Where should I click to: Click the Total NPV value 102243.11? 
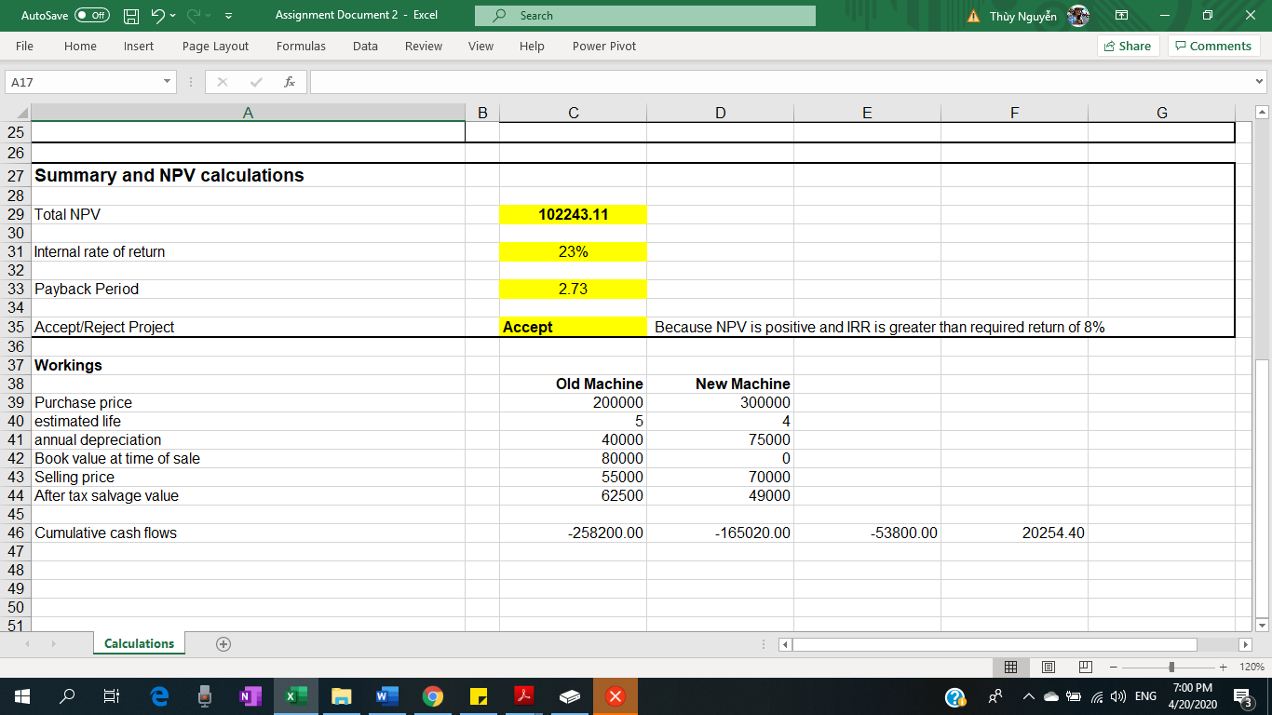(573, 214)
